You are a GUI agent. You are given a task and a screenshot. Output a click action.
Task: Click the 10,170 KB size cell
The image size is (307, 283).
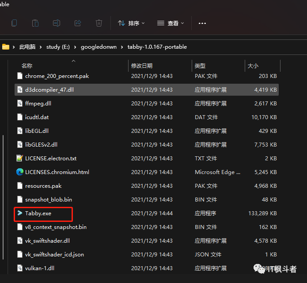(264, 117)
